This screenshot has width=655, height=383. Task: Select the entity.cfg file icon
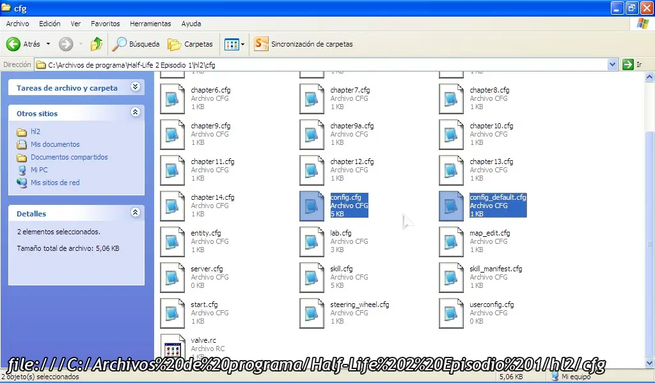172,242
